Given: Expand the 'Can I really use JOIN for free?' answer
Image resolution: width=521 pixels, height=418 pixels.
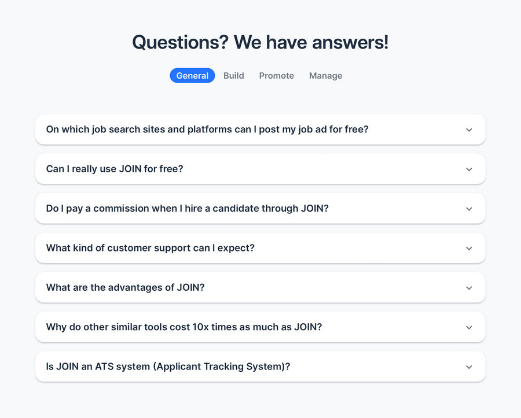Looking at the screenshot, I should point(469,169).
